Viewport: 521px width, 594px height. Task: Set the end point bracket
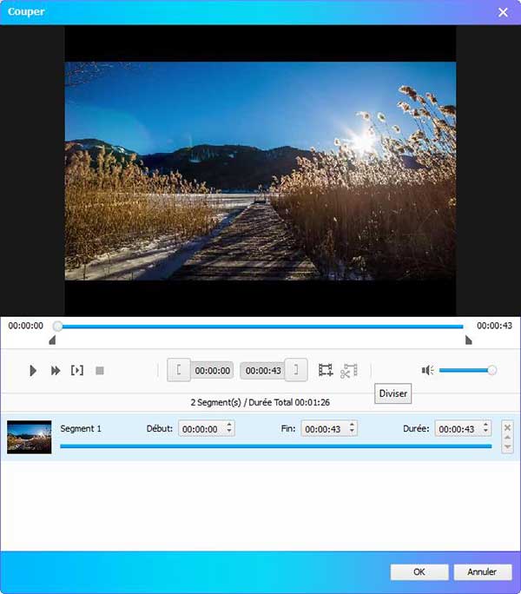[296, 370]
